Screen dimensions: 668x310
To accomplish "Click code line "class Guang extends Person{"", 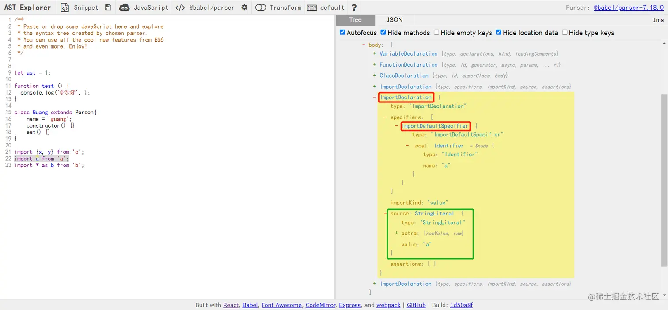I will (x=56, y=113).
